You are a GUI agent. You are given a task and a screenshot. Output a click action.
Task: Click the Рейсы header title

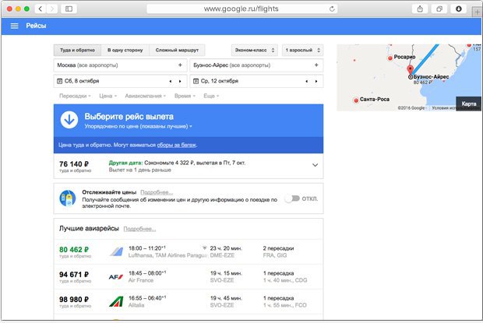tap(36, 26)
